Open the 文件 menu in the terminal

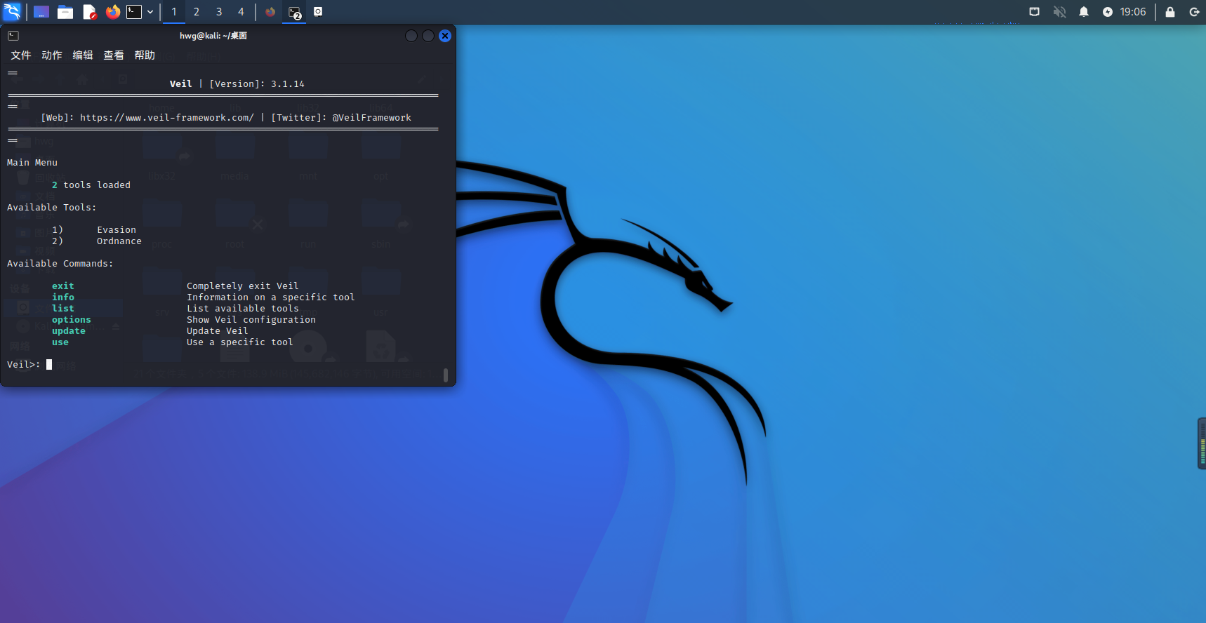(21, 55)
